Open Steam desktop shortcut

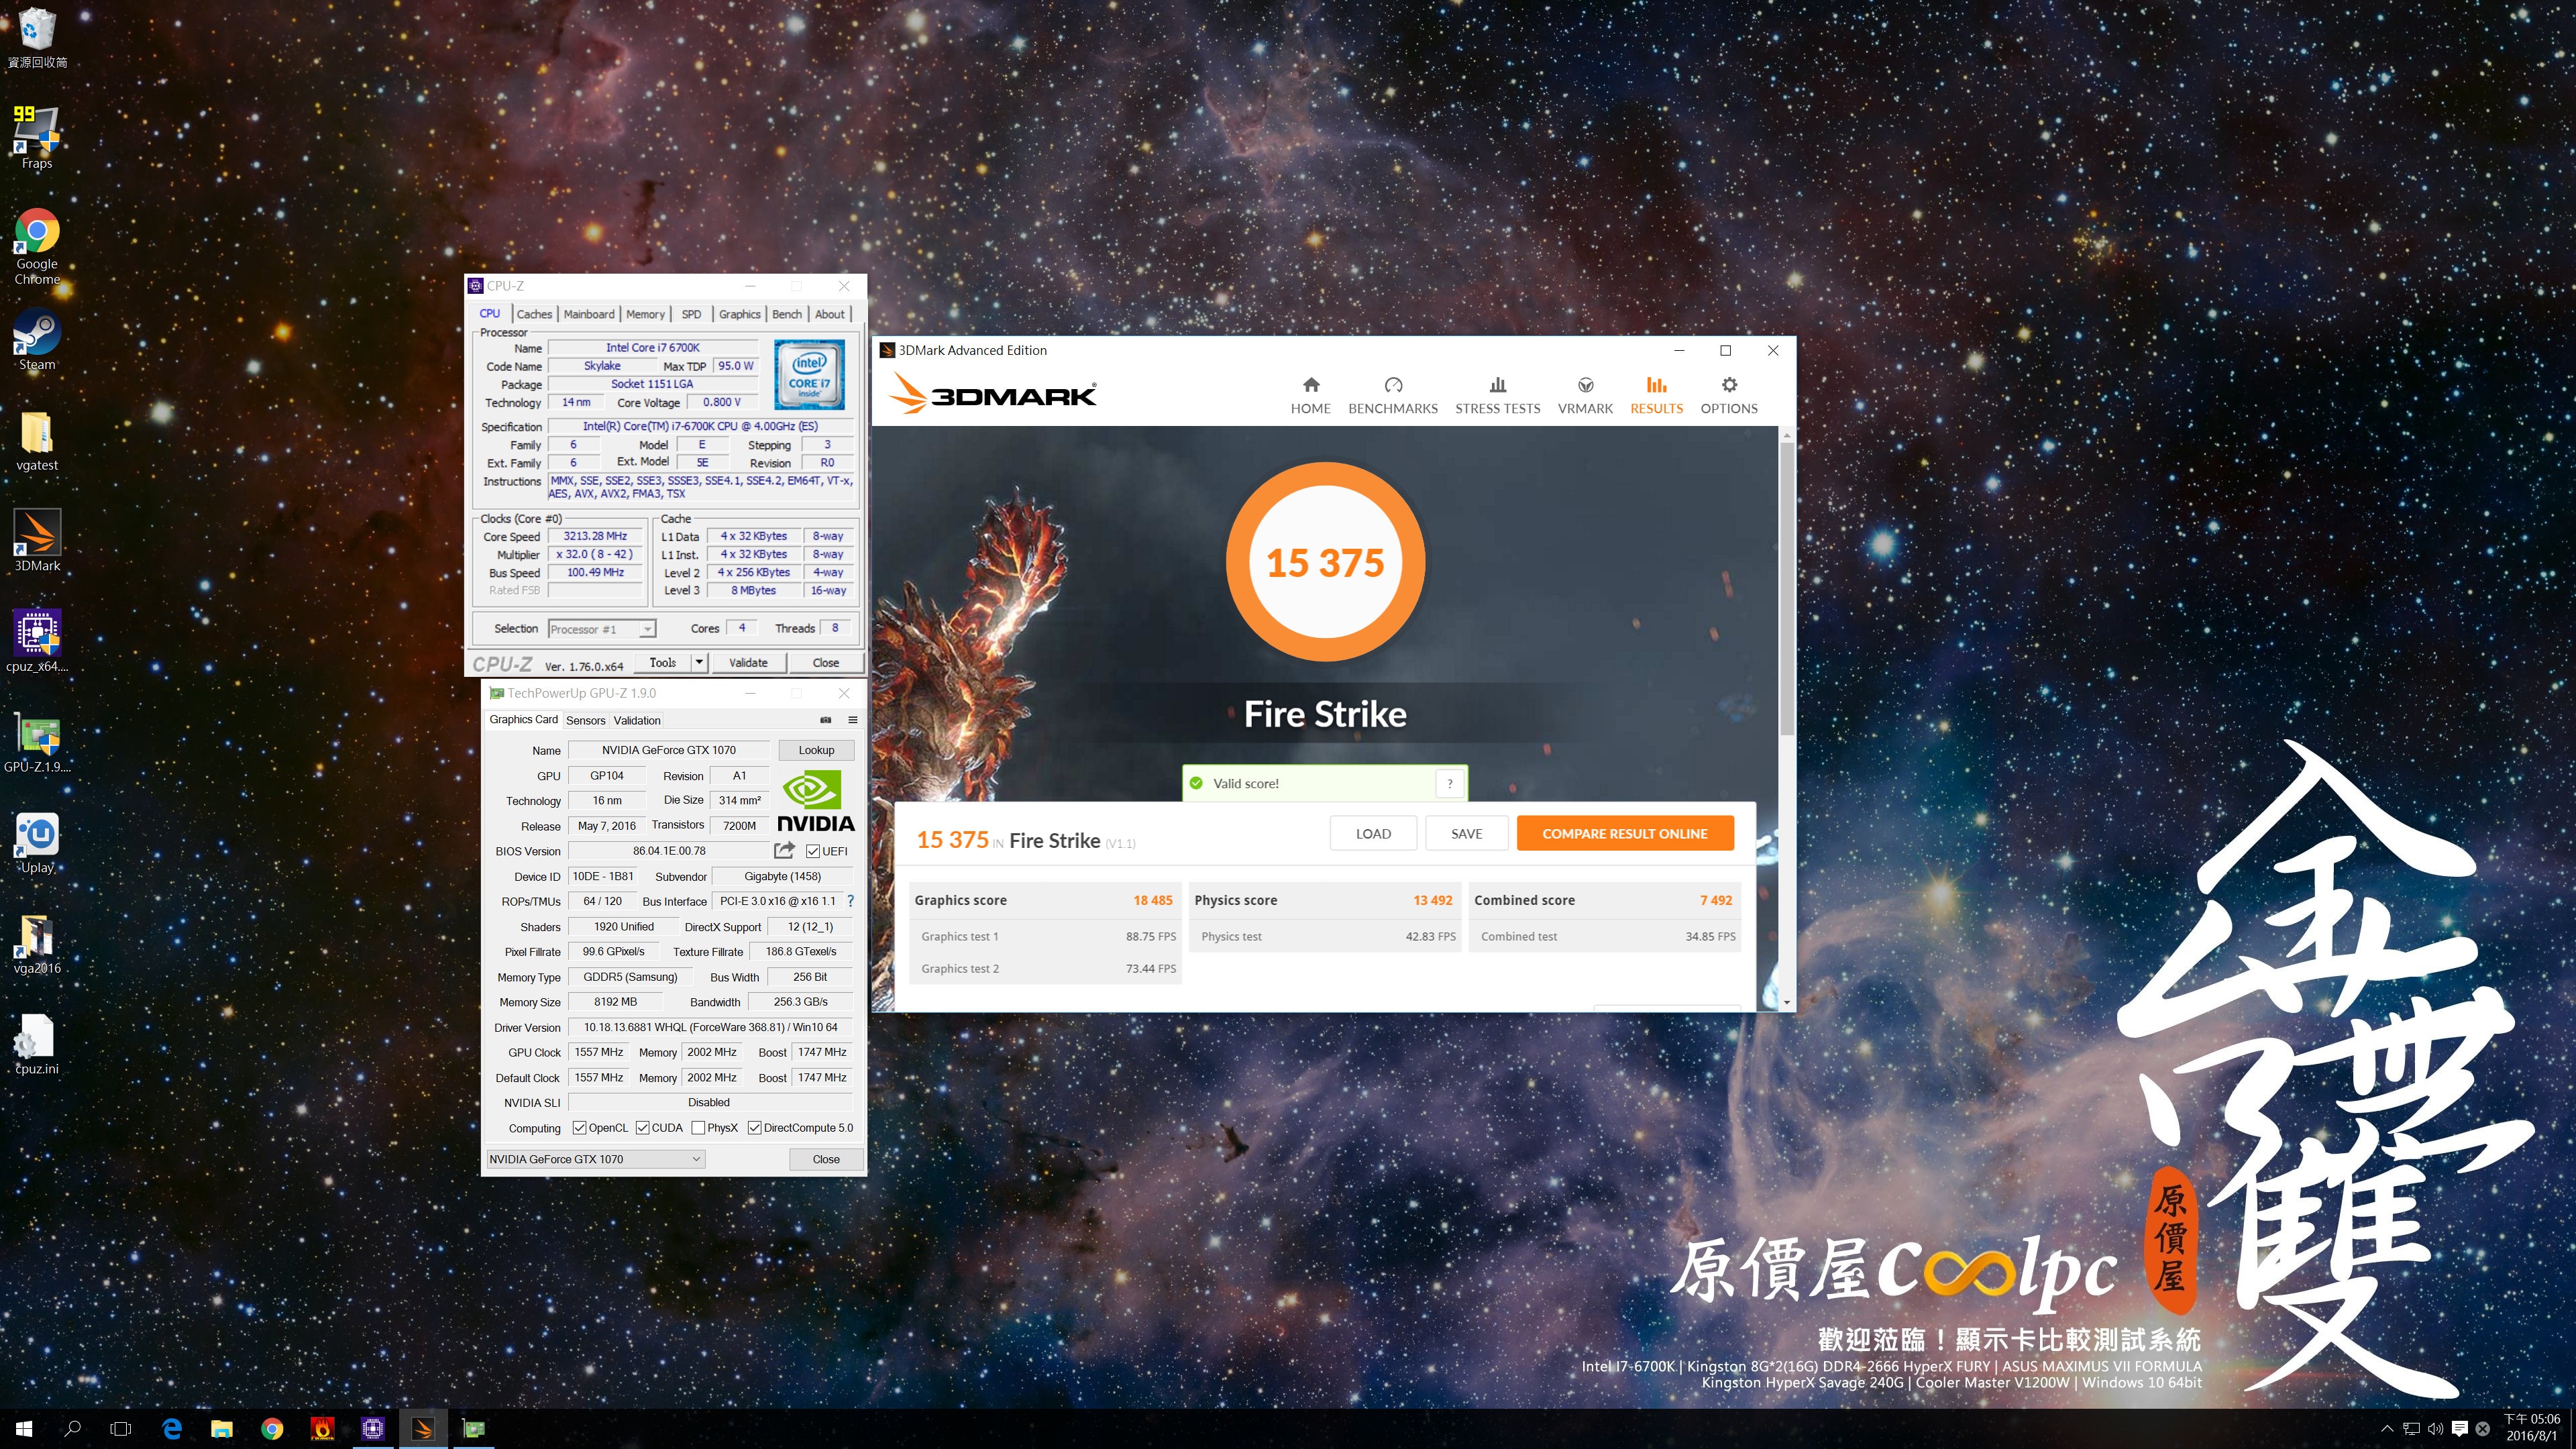coord(37,340)
